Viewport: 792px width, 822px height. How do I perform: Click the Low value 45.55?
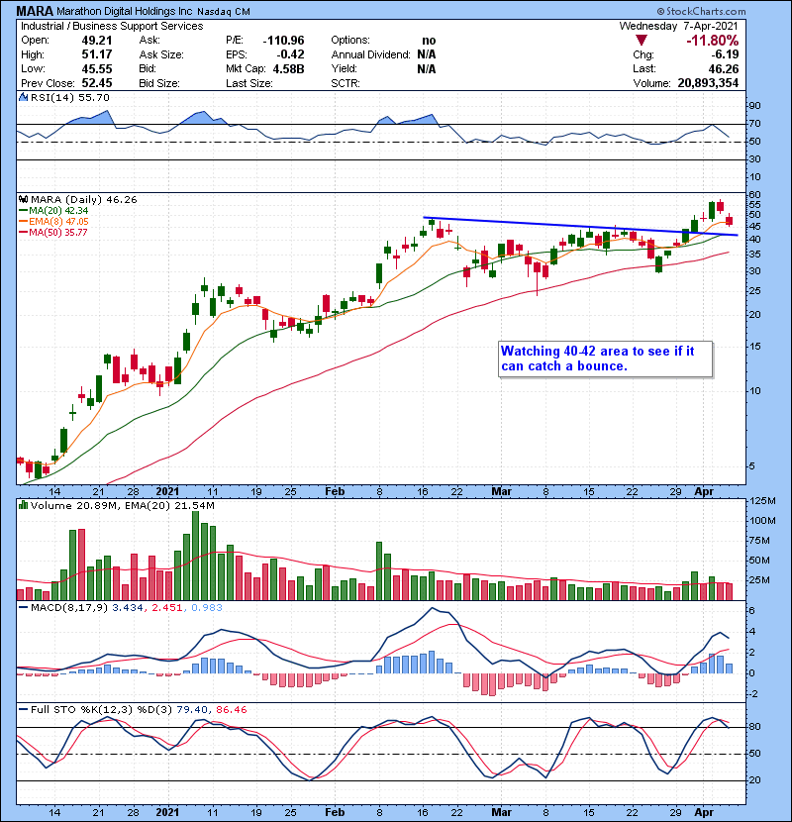click(x=96, y=68)
